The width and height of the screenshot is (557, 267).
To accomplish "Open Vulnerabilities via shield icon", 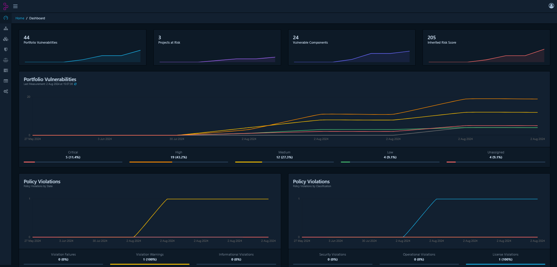I will pyautogui.click(x=6, y=49).
